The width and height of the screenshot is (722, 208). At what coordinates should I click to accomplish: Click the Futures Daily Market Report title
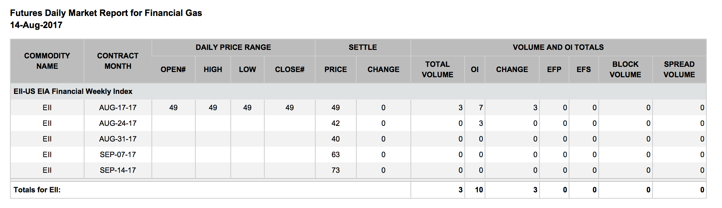(106, 13)
